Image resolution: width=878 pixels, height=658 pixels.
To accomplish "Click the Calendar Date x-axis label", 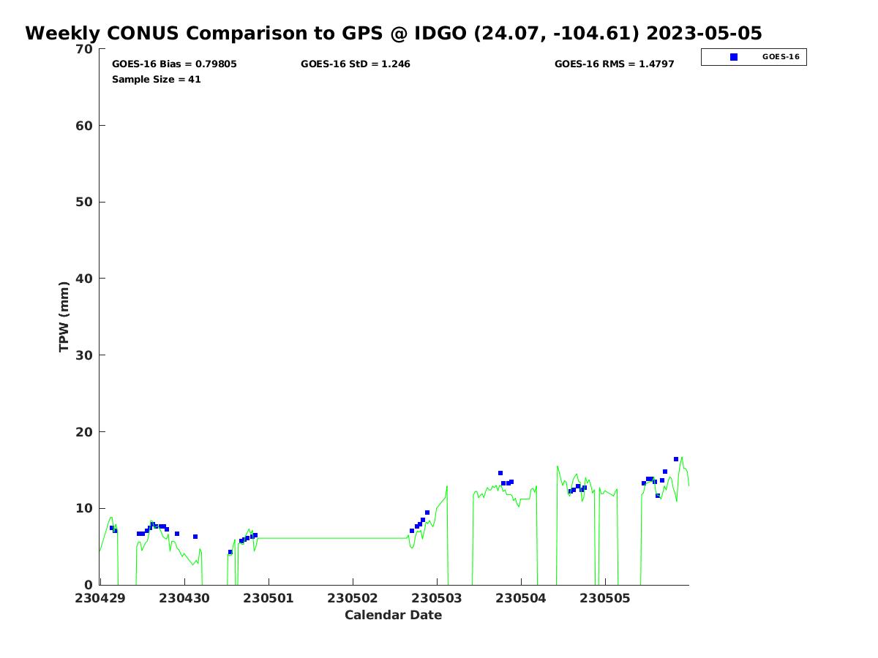I will pos(393,616).
